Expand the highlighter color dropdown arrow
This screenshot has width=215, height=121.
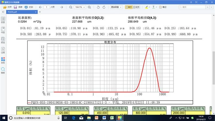(x=149, y=7)
